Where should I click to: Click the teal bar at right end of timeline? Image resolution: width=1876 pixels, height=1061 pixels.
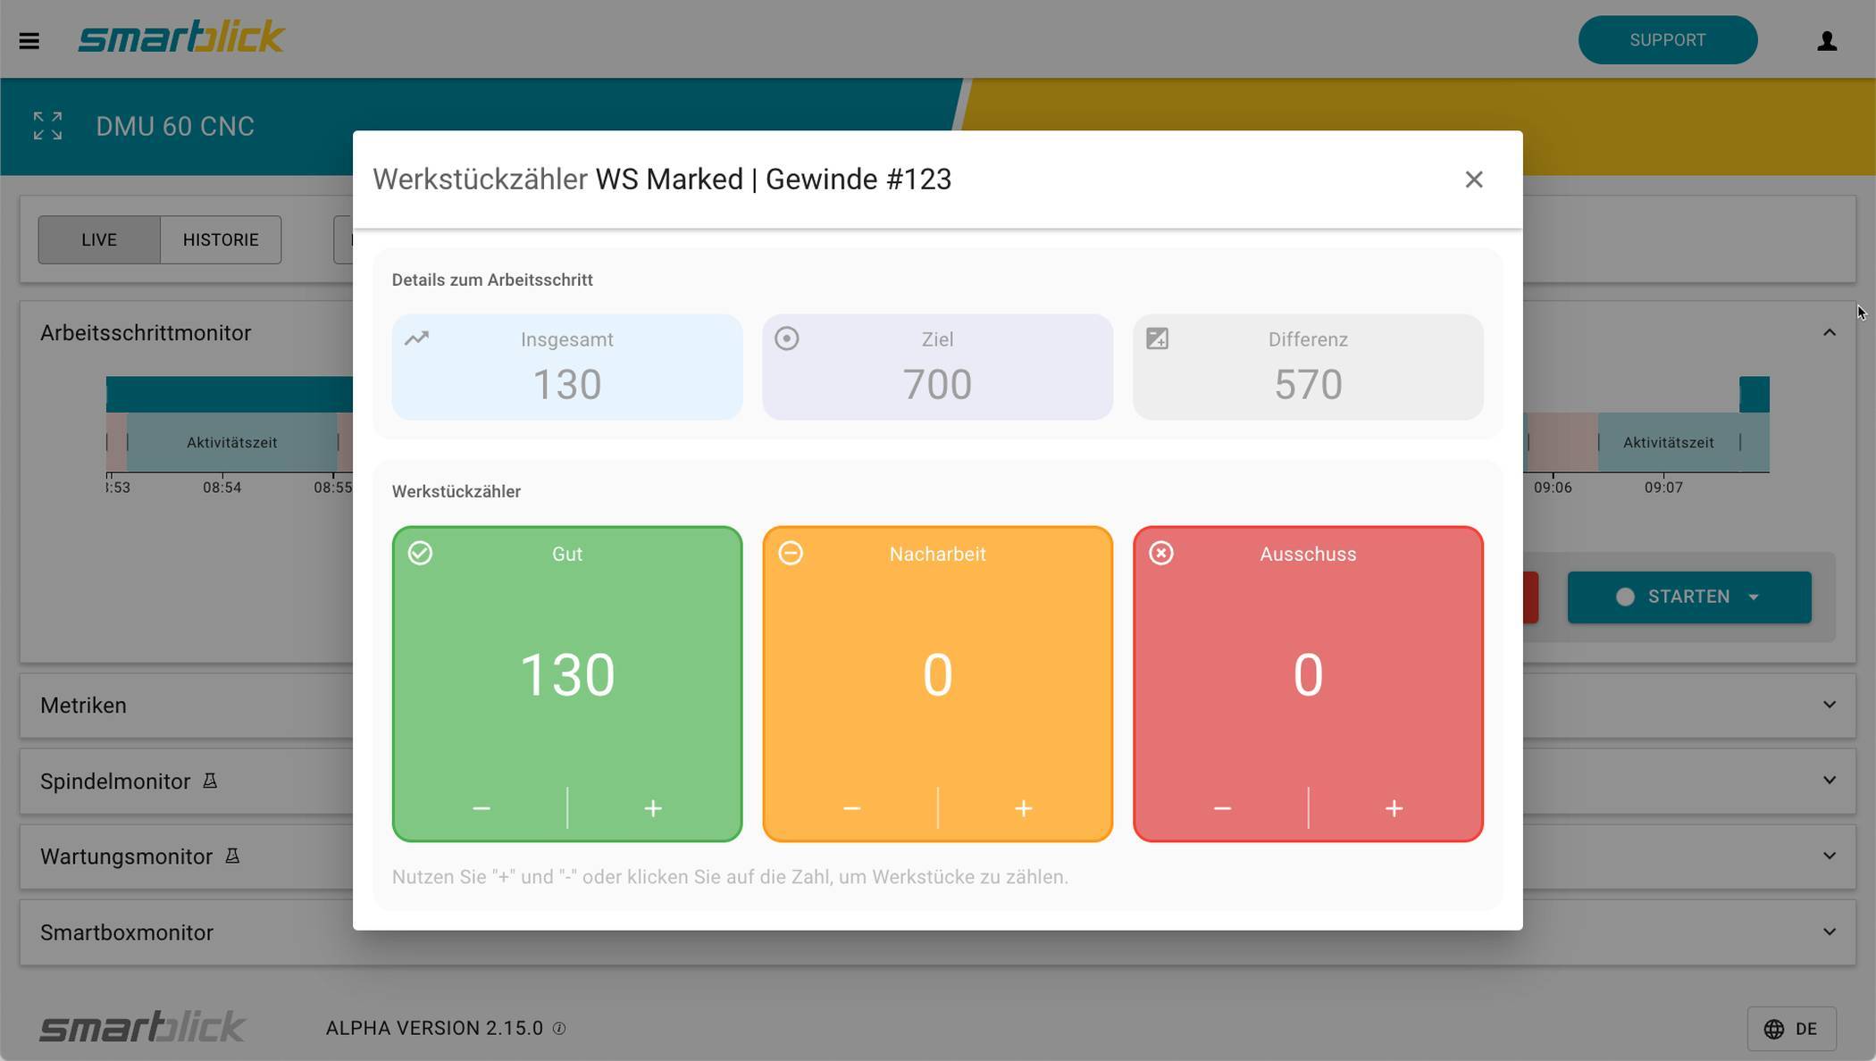(1755, 394)
